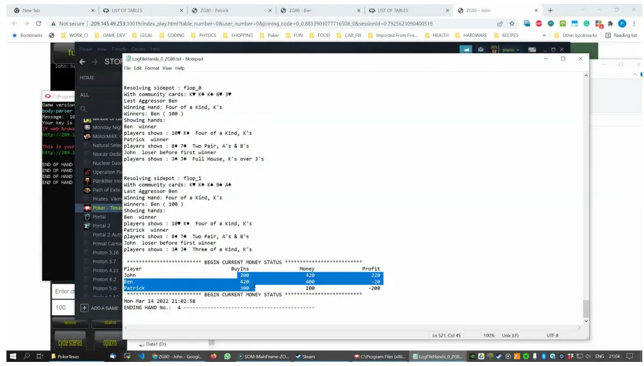Open the File menu in Notepad
Viewport: 644px width, 366px height.
click(x=127, y=68)
